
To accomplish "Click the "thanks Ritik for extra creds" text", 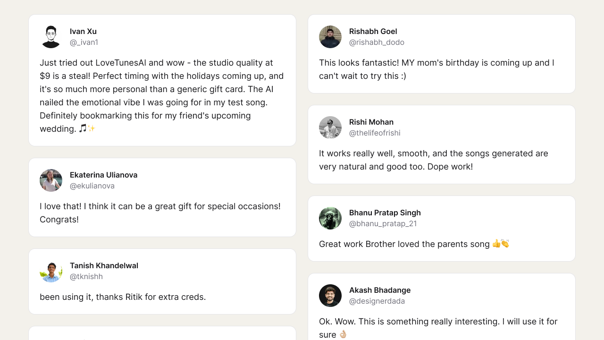I will click(x=123, y=297).
